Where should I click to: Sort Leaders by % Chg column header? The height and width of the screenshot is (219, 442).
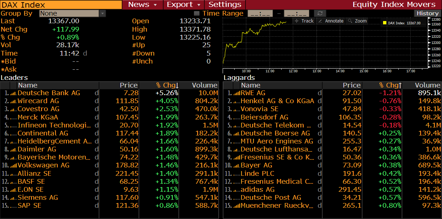tap(167, 85)
